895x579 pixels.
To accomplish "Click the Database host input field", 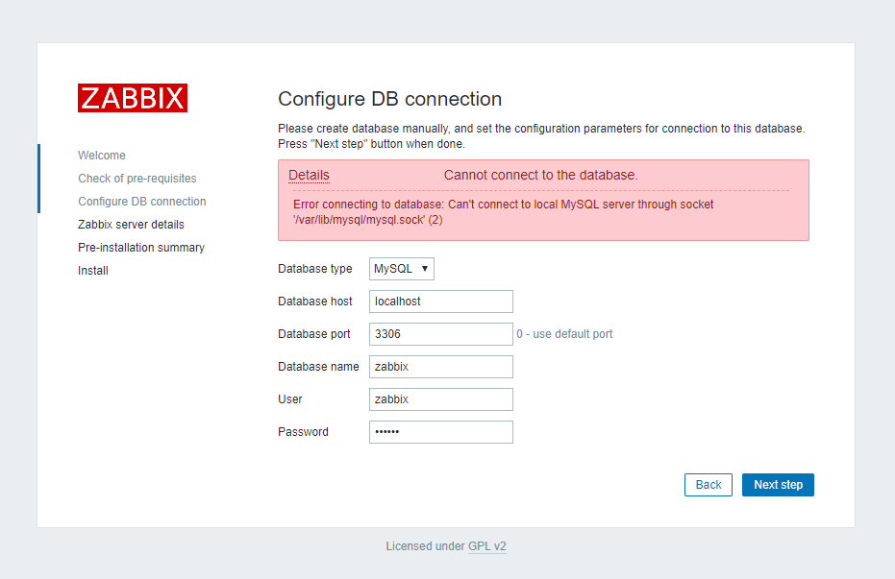I will click(x=440, y=301).
